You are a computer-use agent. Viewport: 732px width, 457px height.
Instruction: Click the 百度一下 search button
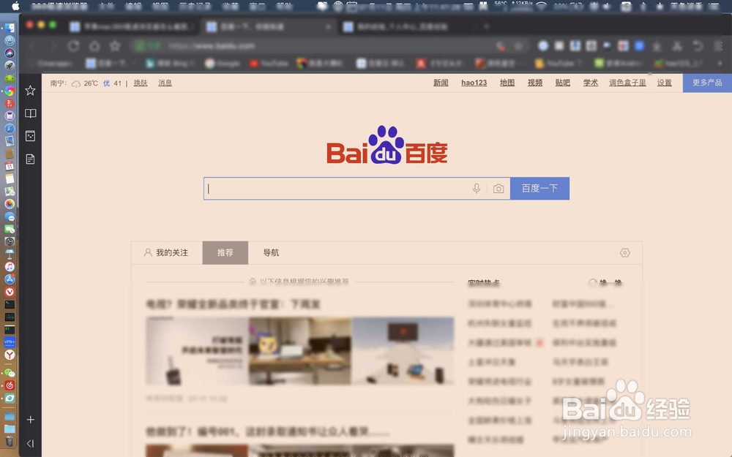pos(539,189)
